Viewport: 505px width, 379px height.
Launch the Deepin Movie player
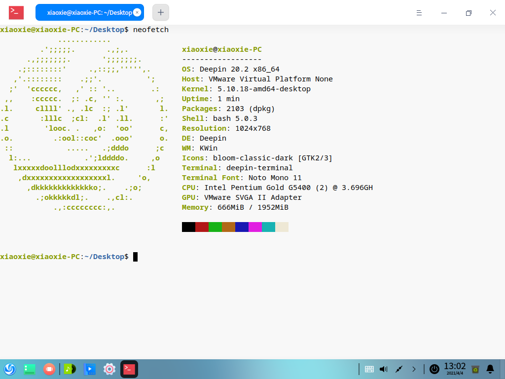pos(90,369)
